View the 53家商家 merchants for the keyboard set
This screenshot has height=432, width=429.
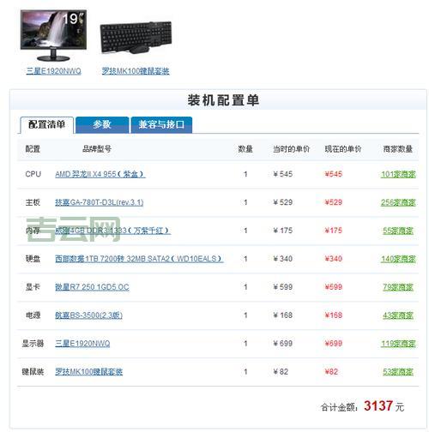(398, 372)
